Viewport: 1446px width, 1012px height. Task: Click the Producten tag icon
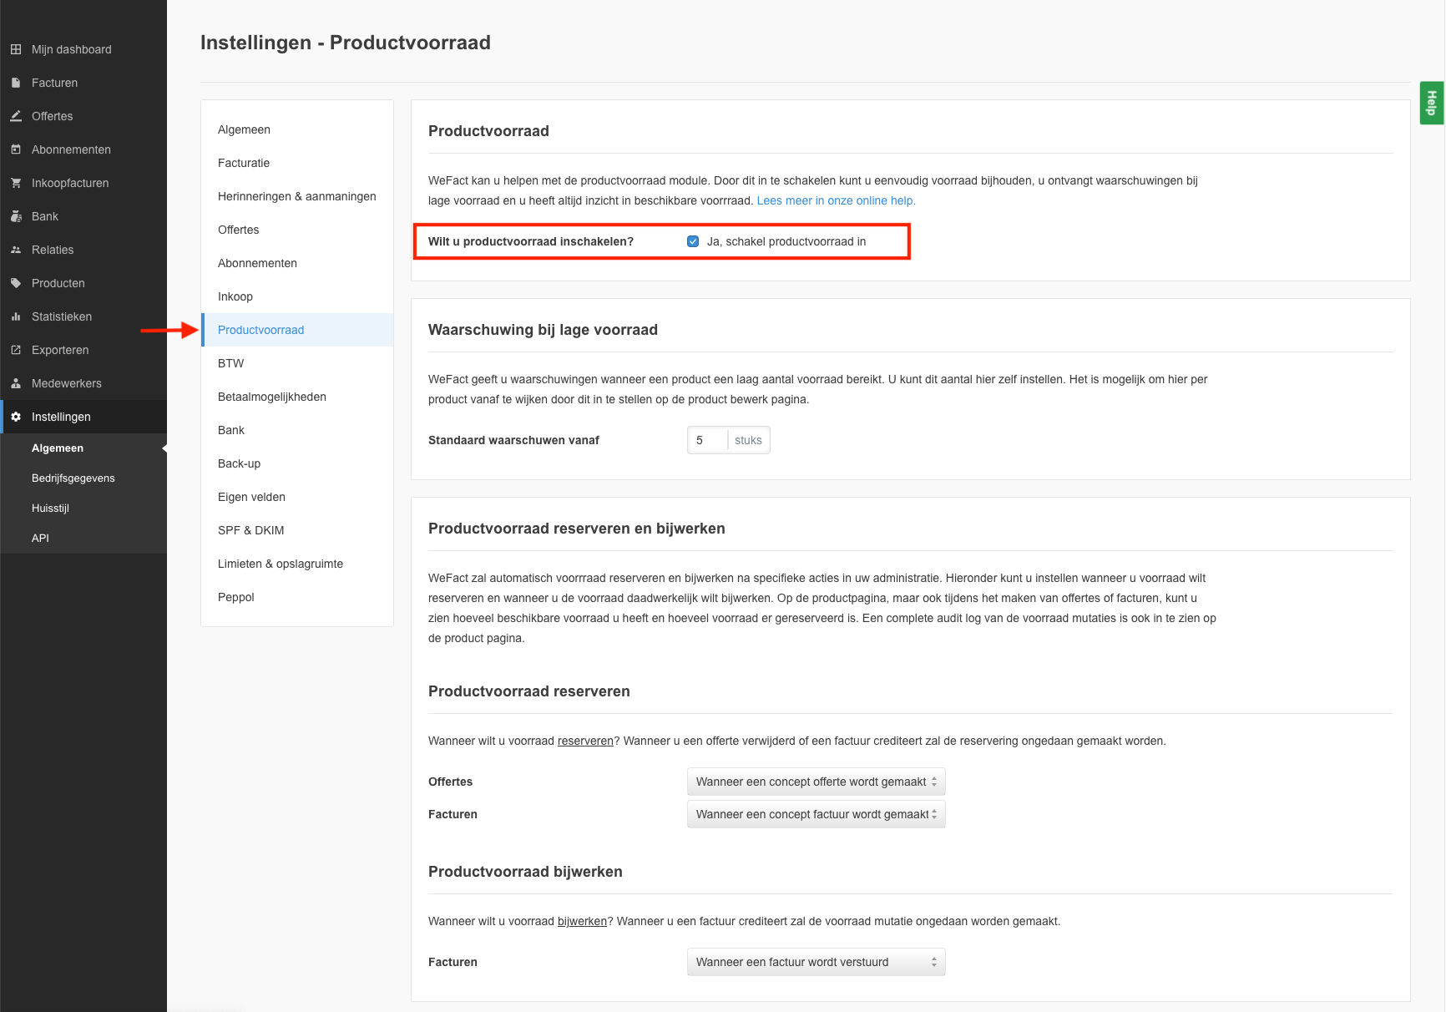click(x=16, y=283)
